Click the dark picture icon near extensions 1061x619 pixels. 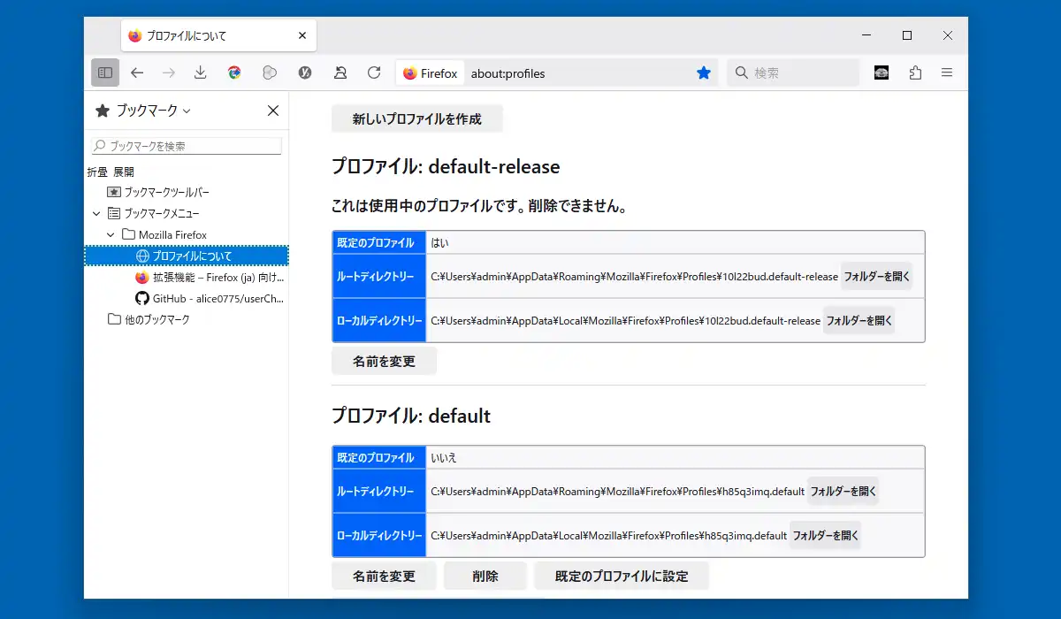coord(882,73)
